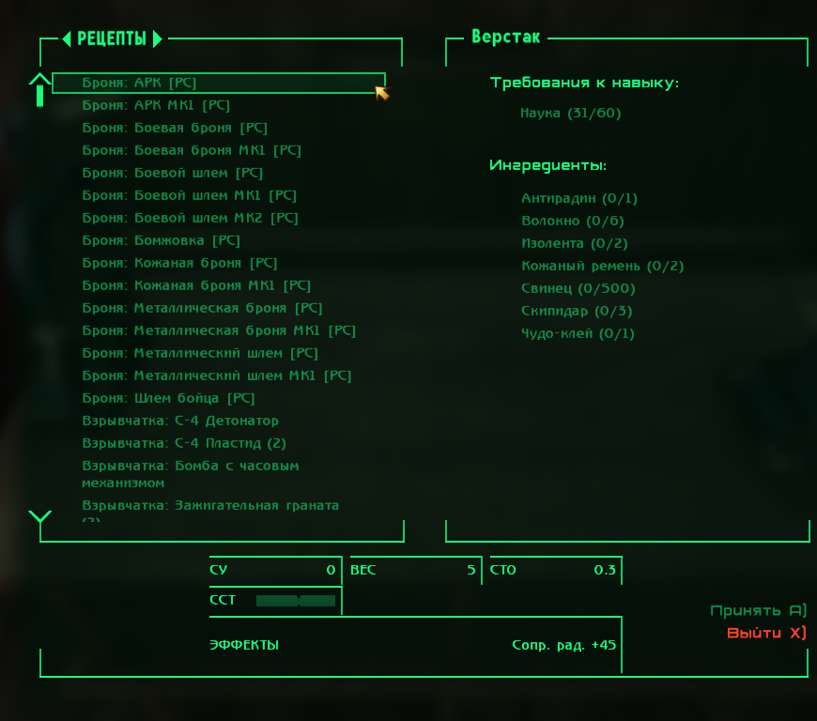This screenshot has height=721, width=817.
Task: Select the Броня: Бомжовка [РС] recipe
Action: (161, 240)
